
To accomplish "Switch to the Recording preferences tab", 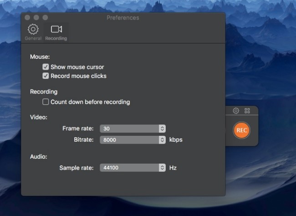I will pos(56,32).
